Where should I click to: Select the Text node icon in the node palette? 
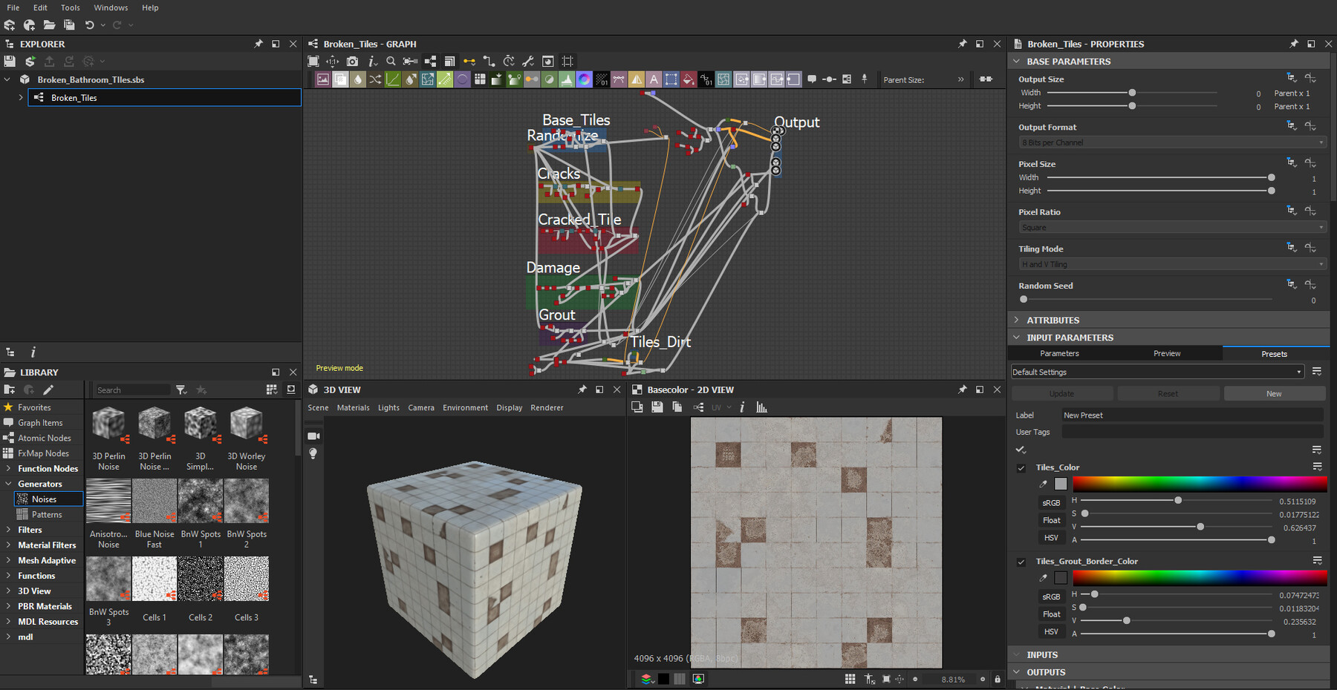click(x=653, y=79)
